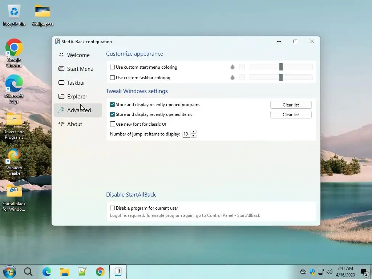Open Winaero Tweaker desktop shortcut

(14, 162)
